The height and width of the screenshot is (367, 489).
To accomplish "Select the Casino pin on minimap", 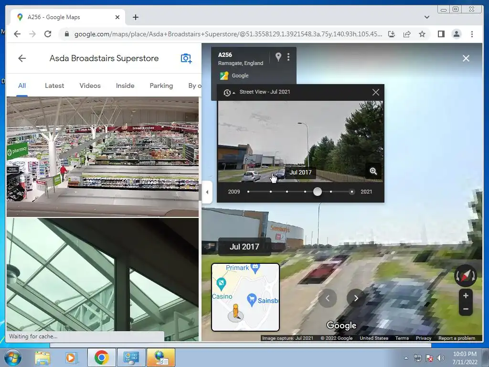I will click(x=221, y=283).
